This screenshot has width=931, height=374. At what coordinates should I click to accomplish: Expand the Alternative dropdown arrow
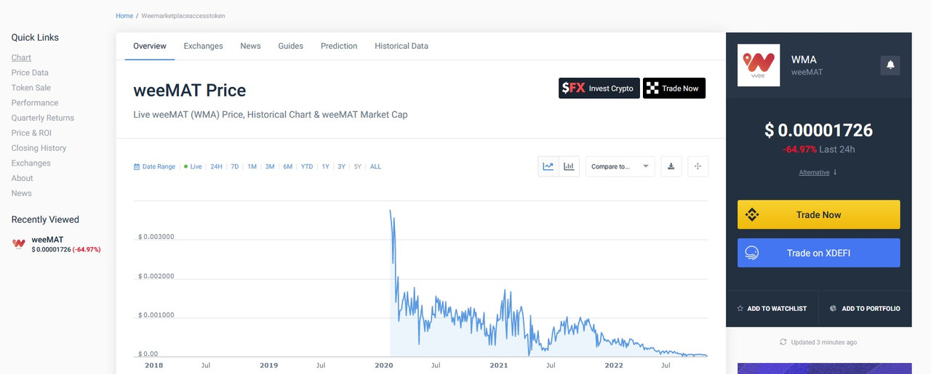835,172
